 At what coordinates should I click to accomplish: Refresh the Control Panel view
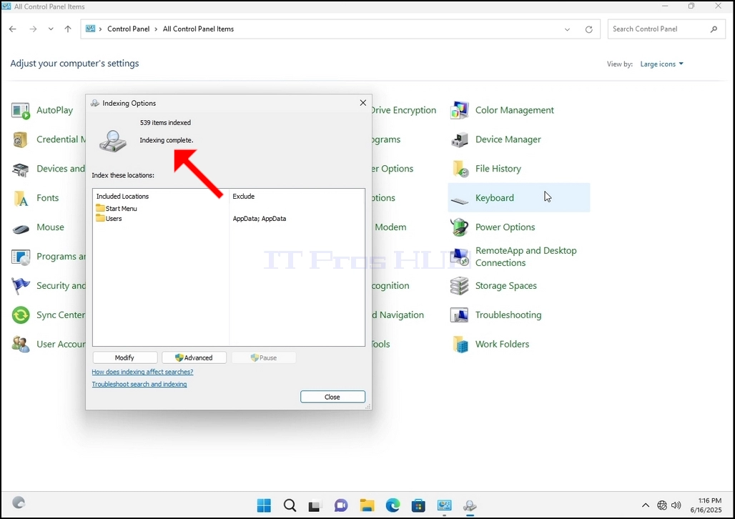[588, 29]
